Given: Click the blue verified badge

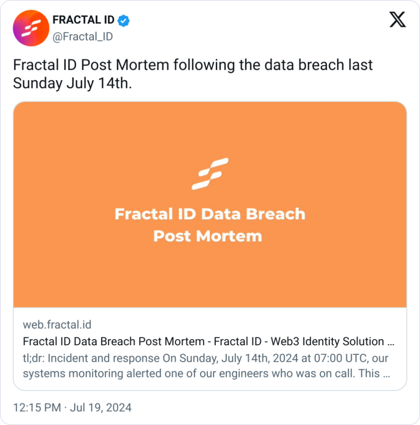Looking at the screenshot, I should 123,20.
